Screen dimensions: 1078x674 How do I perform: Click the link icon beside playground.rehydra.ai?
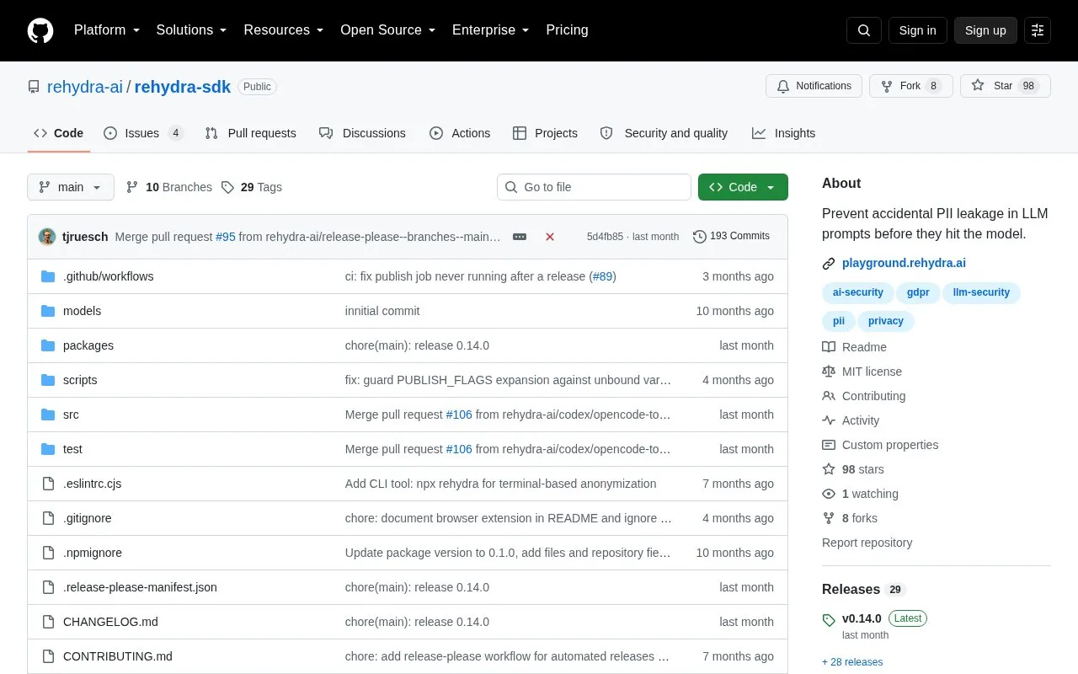point(829,264)
